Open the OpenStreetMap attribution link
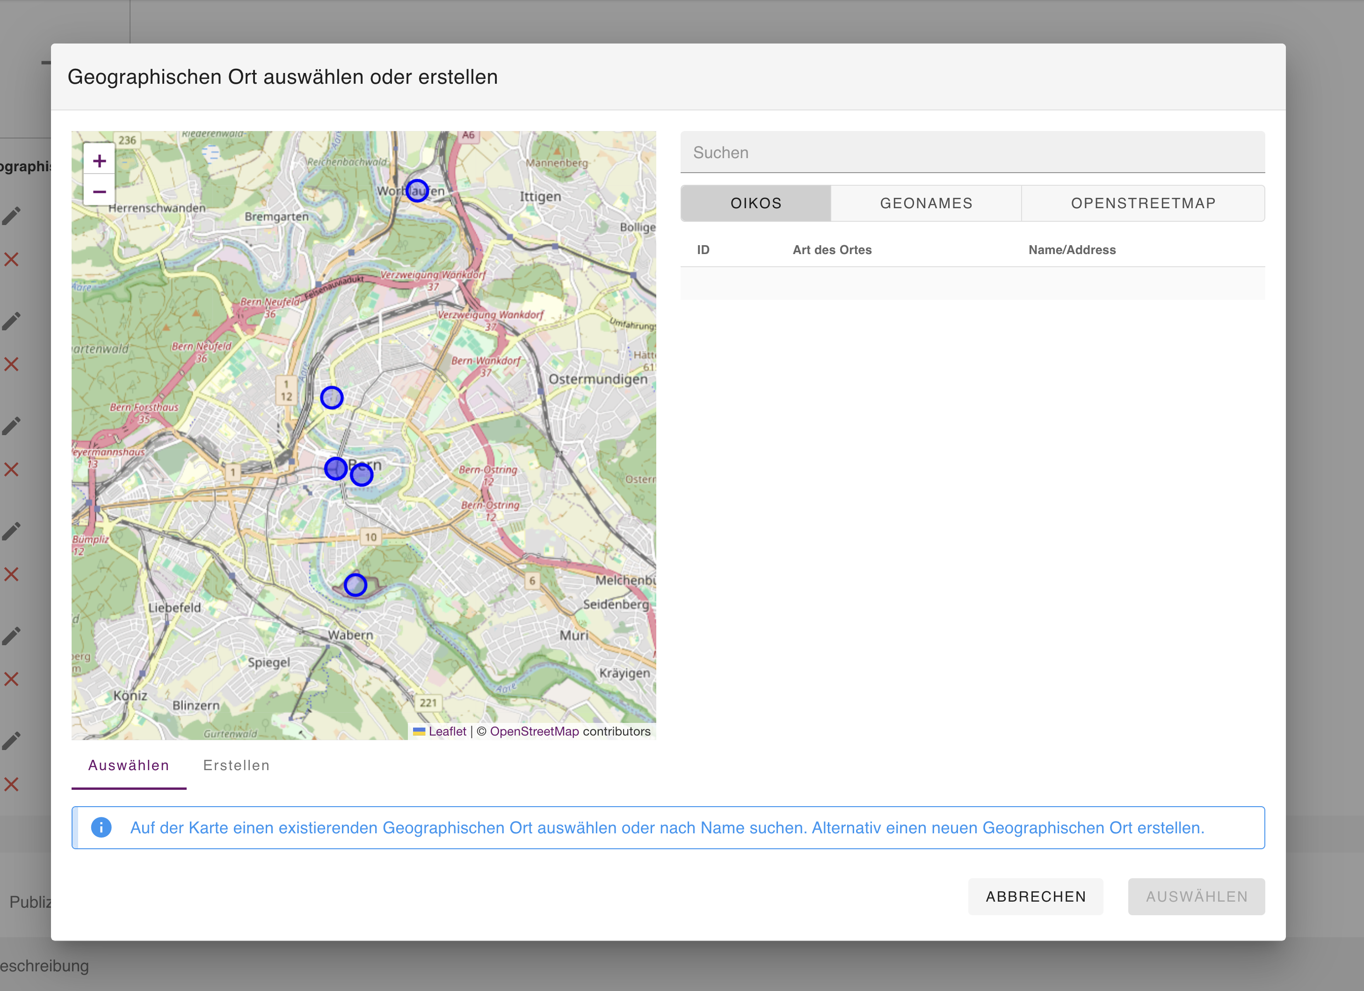This screenshot has width=1364, height=991. 534,731
